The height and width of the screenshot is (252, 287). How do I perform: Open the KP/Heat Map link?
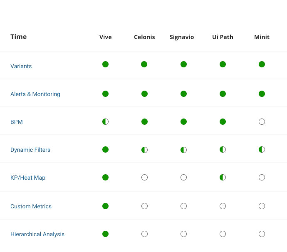click(28, 178)
